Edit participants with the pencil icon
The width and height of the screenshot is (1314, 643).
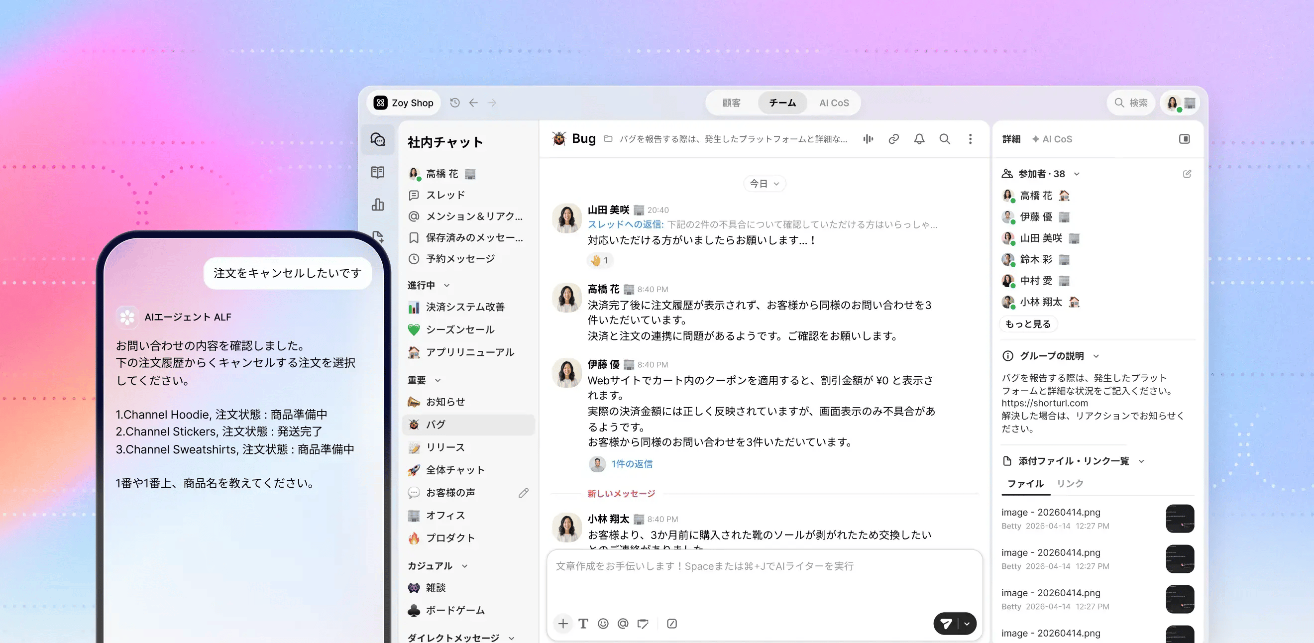coord(1187,174)
